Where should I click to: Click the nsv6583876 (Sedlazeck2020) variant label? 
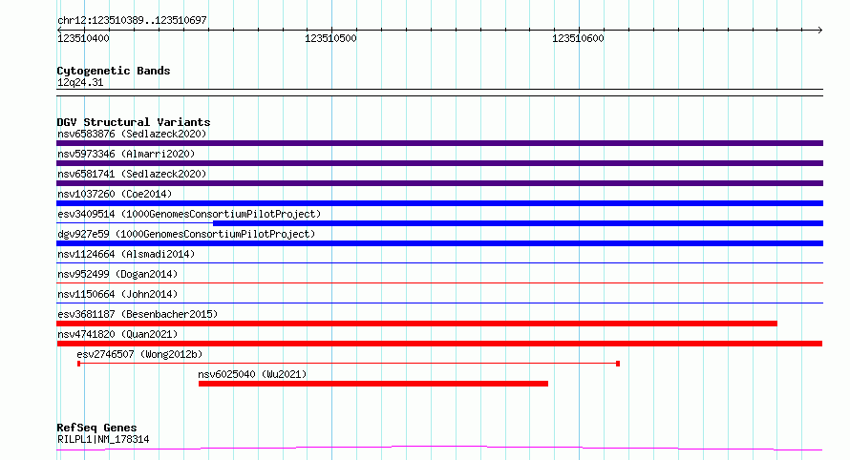pyautogui.click(x=132, y=134)
